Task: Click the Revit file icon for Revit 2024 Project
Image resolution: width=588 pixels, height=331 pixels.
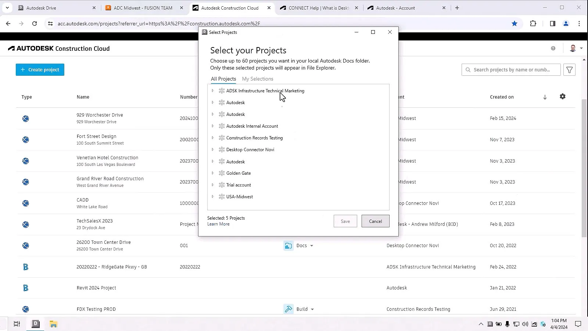Action: [25, 288]
